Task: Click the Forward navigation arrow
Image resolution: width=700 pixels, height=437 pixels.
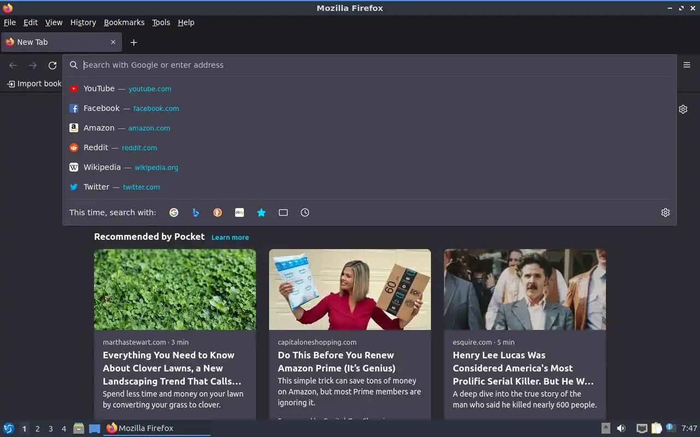Action: point(33,65)
